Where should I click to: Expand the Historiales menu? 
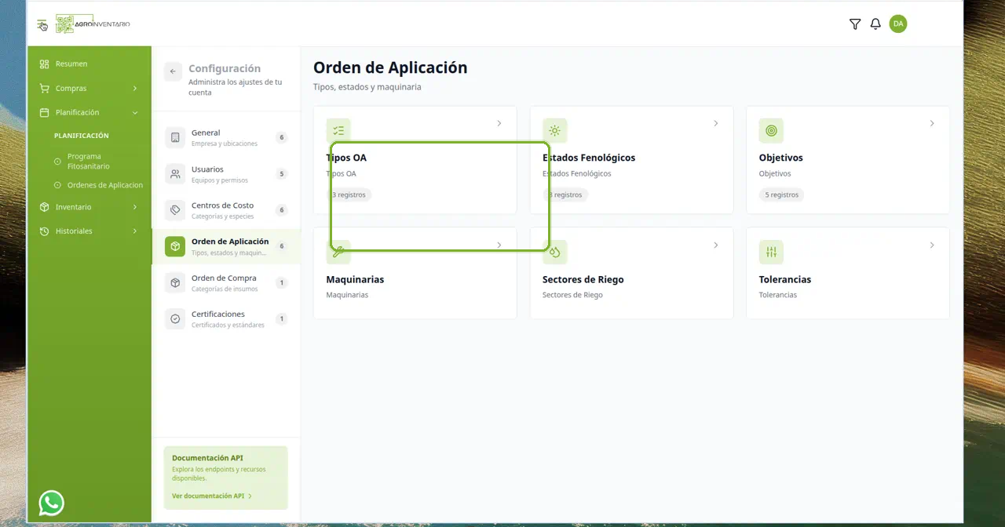point(90,231)
